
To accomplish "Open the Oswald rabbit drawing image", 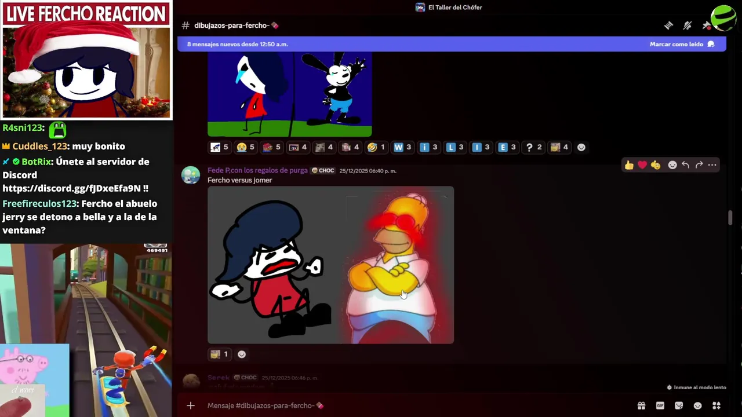I will point(289,94).
